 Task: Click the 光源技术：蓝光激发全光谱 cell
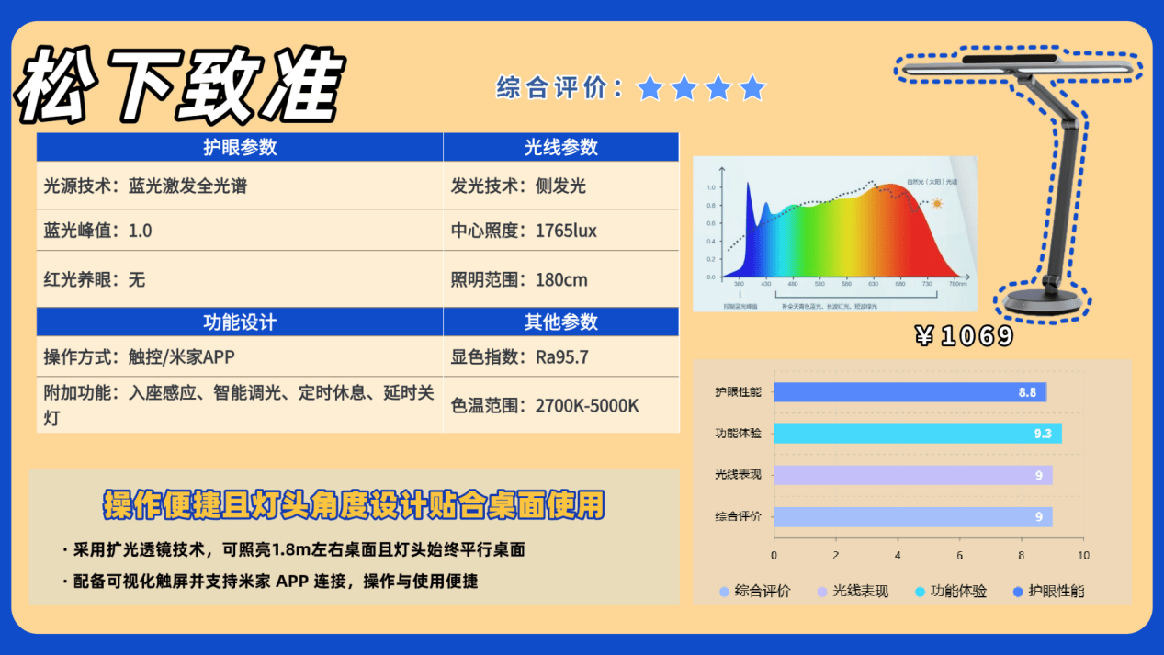(240, 186)
